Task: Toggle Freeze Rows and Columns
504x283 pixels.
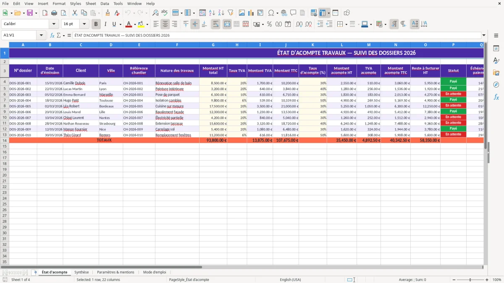Action: point(323,13)
